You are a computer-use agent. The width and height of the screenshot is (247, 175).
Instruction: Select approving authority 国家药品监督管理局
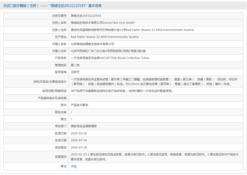coord(84,126)
